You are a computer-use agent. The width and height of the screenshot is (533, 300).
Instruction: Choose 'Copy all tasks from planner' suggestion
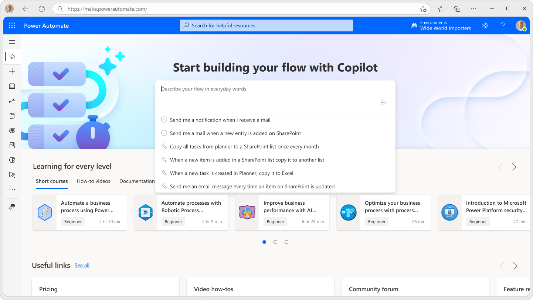tap(275, 147)
